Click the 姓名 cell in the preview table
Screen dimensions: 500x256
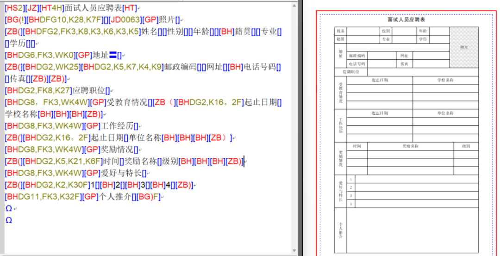coord(341,31)
